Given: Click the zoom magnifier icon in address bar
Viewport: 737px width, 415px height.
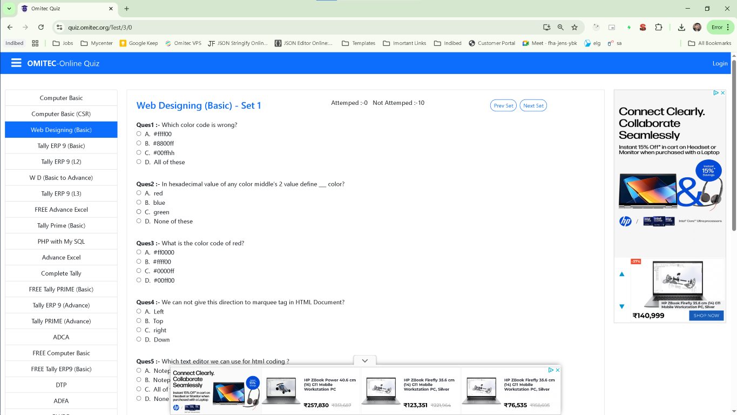Looking at the screenshot, I should pyautogui.click(x=560, y=27).
